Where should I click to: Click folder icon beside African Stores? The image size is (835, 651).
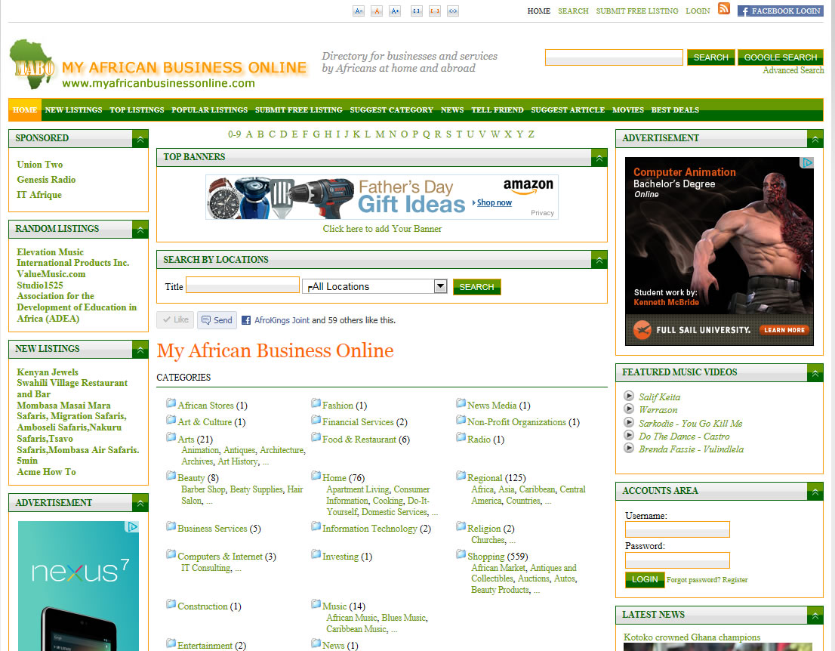[171, 403]
